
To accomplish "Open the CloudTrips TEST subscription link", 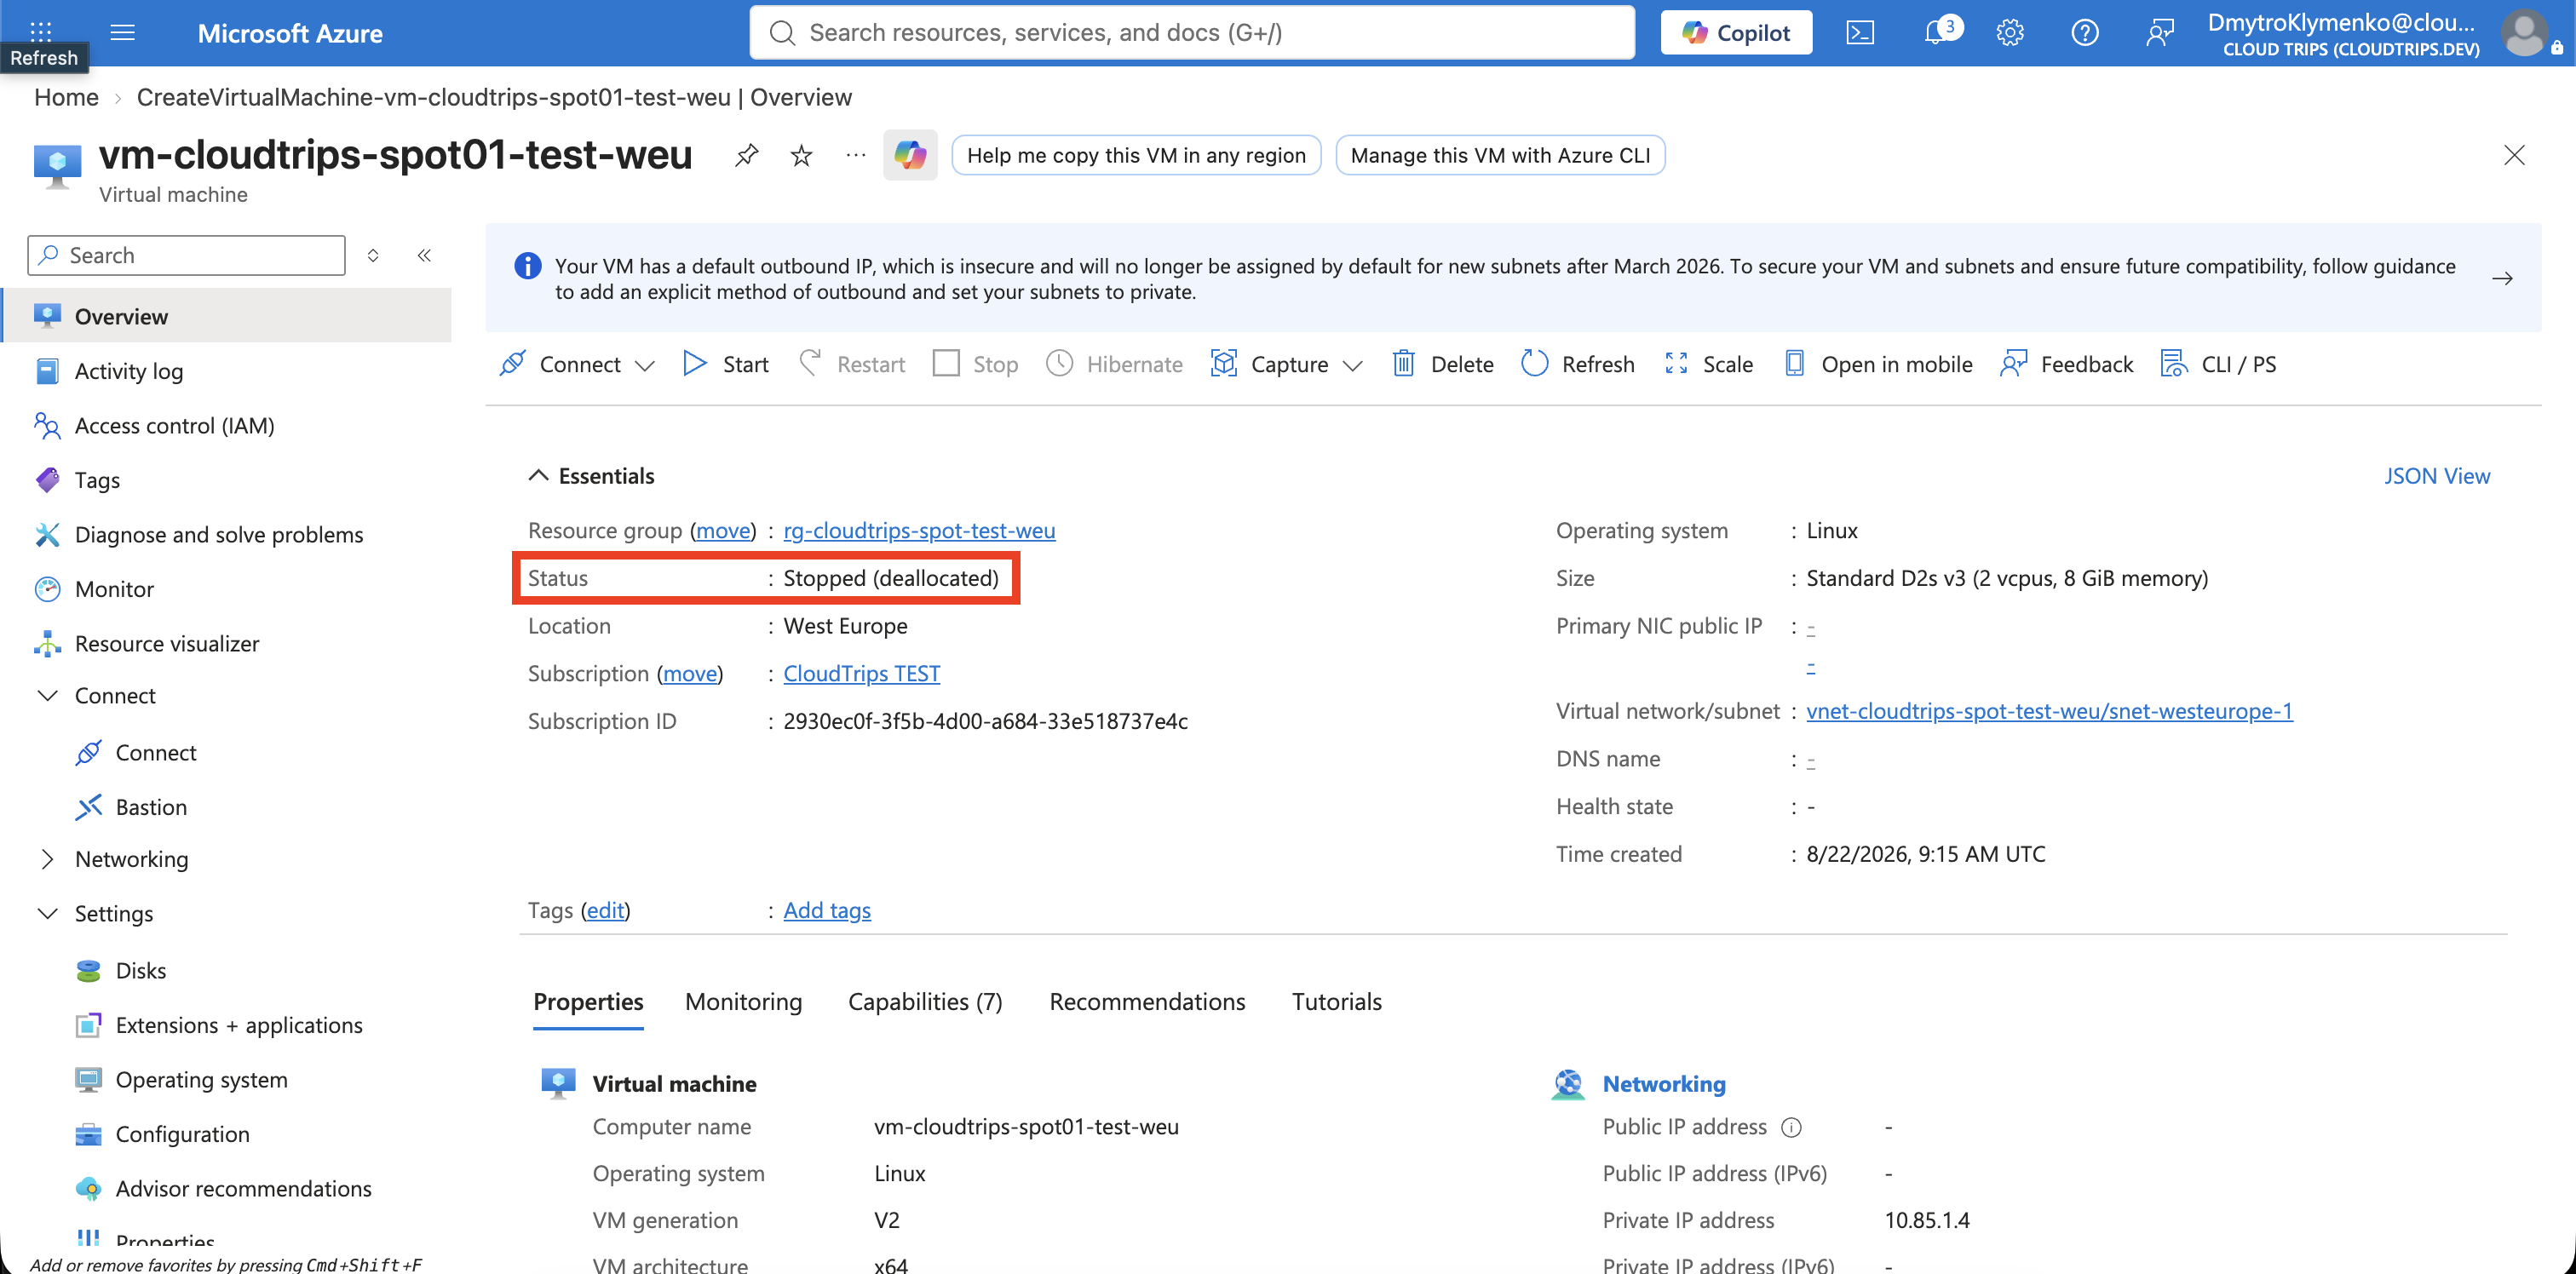I will coord(861,673).
